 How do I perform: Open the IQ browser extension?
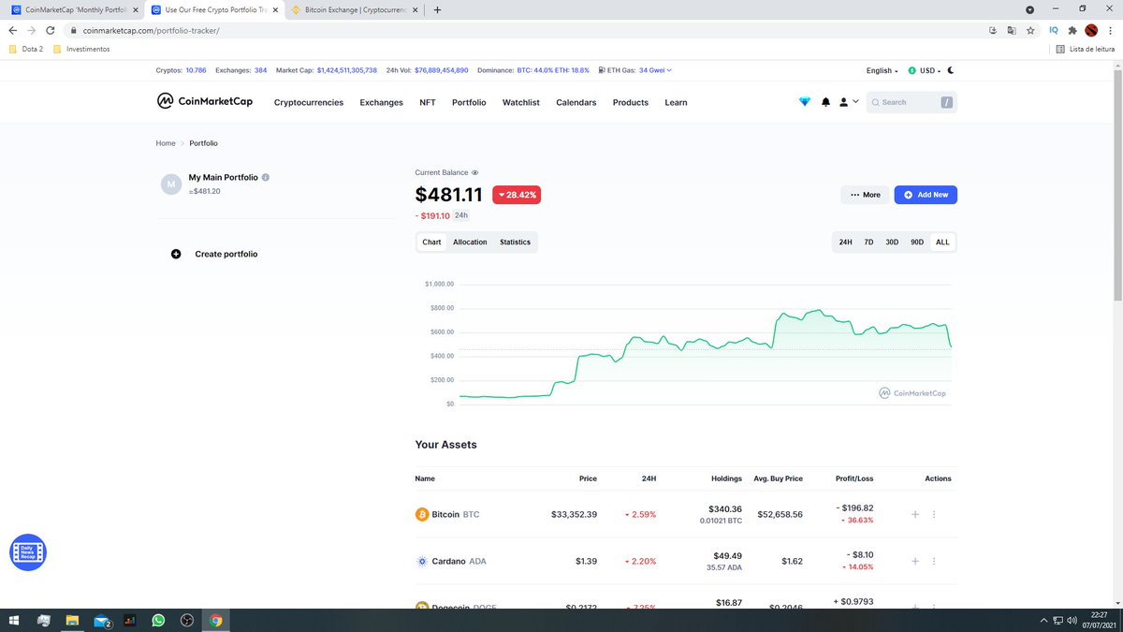coord(1054,30)
